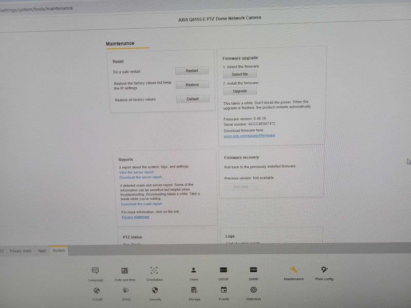Click the PTZ status section heading
This screenshot has height=308, width=411.
[x=133, y=237]
